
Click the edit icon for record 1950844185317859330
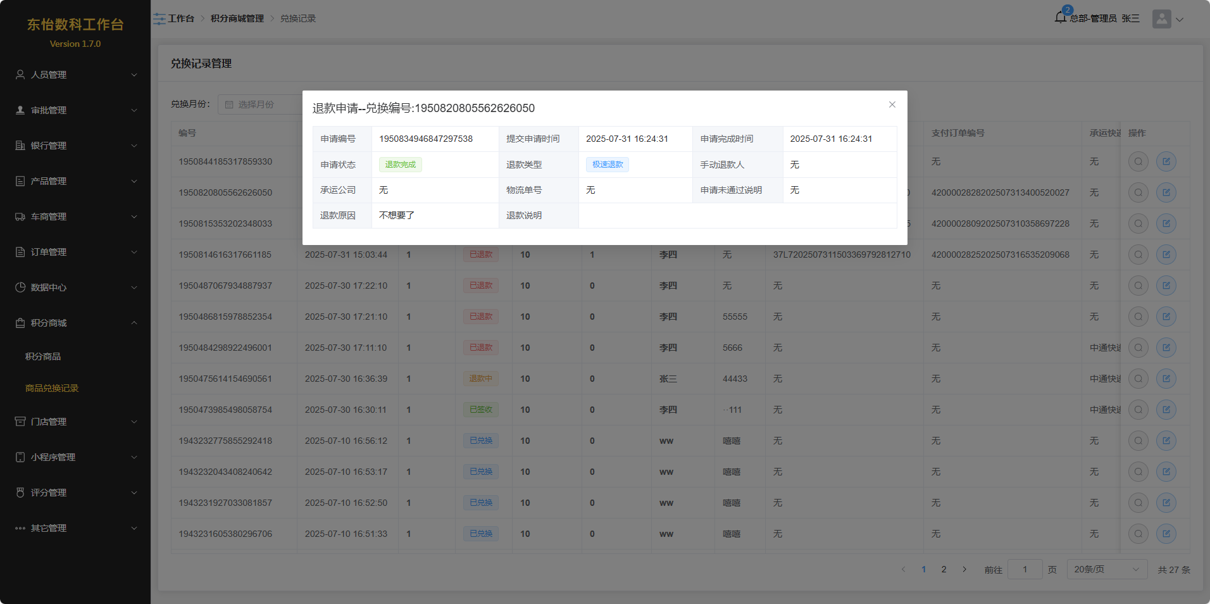[1166, 161]
